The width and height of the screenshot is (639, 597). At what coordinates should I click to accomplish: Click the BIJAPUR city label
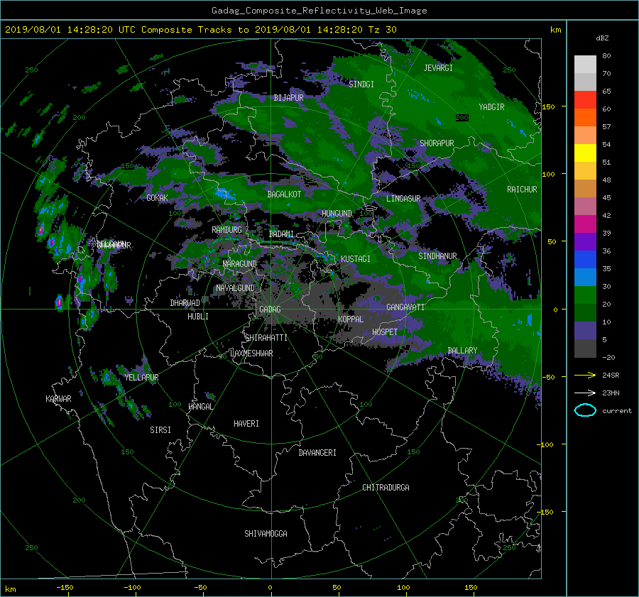tap(288, 98)
